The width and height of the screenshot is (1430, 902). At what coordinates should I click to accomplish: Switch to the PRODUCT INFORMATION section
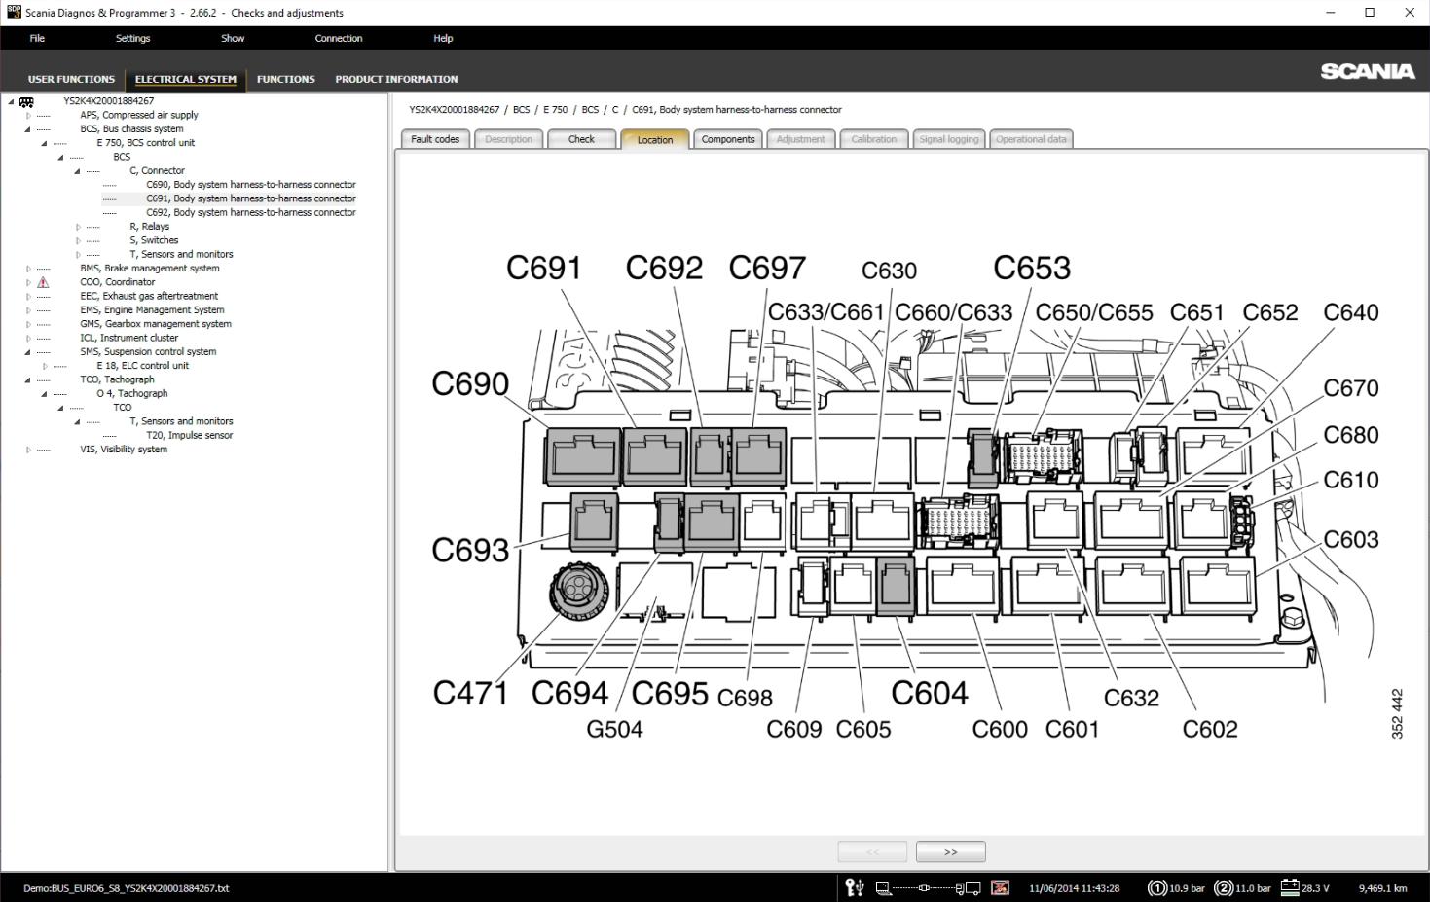pyautogui.click(x=396, y=80)
